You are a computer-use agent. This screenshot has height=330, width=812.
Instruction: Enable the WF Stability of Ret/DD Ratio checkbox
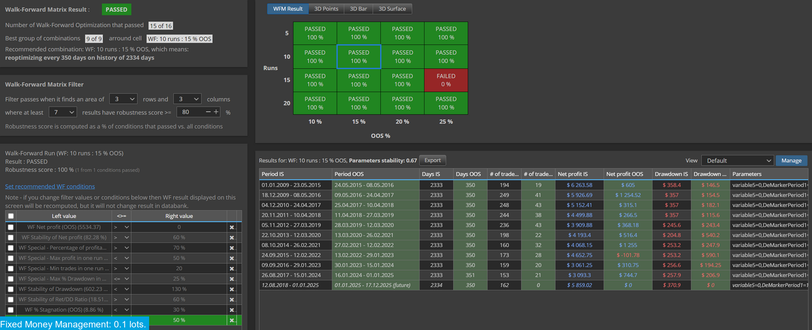tap(11, 299)
